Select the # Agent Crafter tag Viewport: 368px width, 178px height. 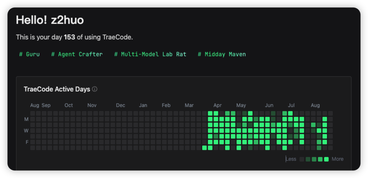(77, 54)
